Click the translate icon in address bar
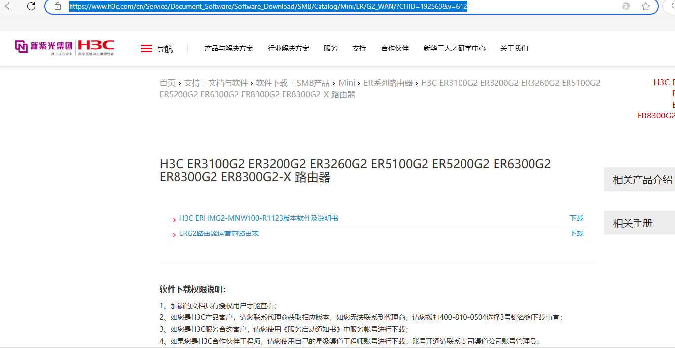 (x=626, y=6)
